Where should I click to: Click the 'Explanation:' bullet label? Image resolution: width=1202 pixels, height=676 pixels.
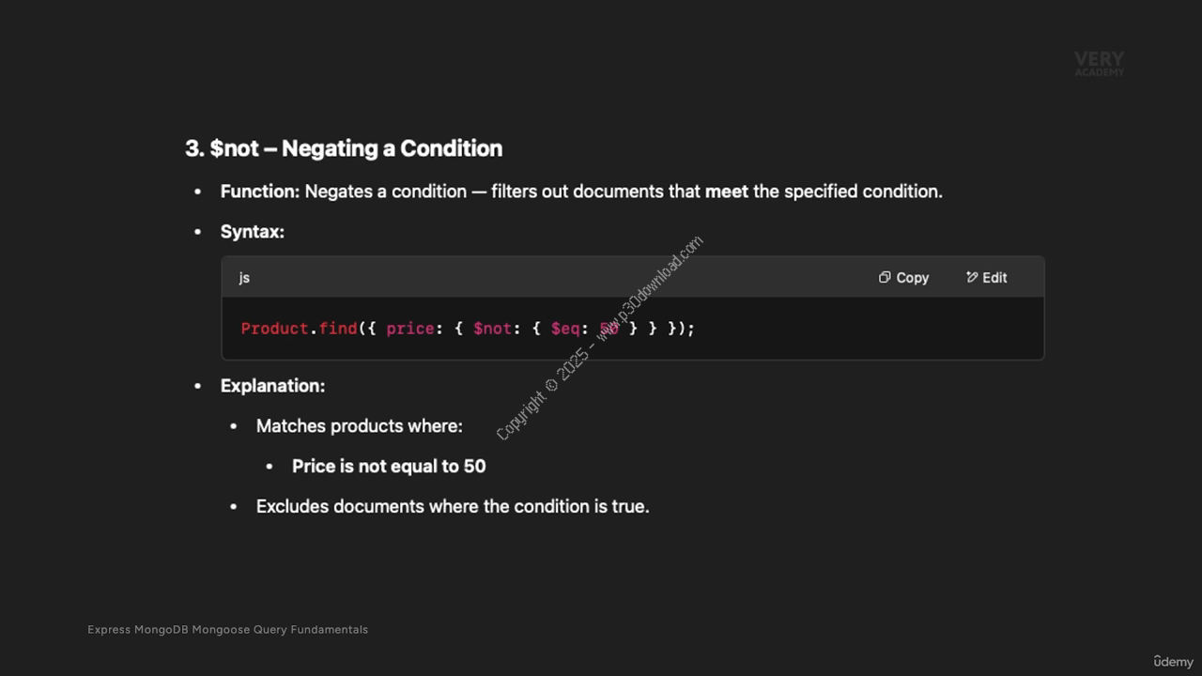pyautogui.click(x=272, y=386)
